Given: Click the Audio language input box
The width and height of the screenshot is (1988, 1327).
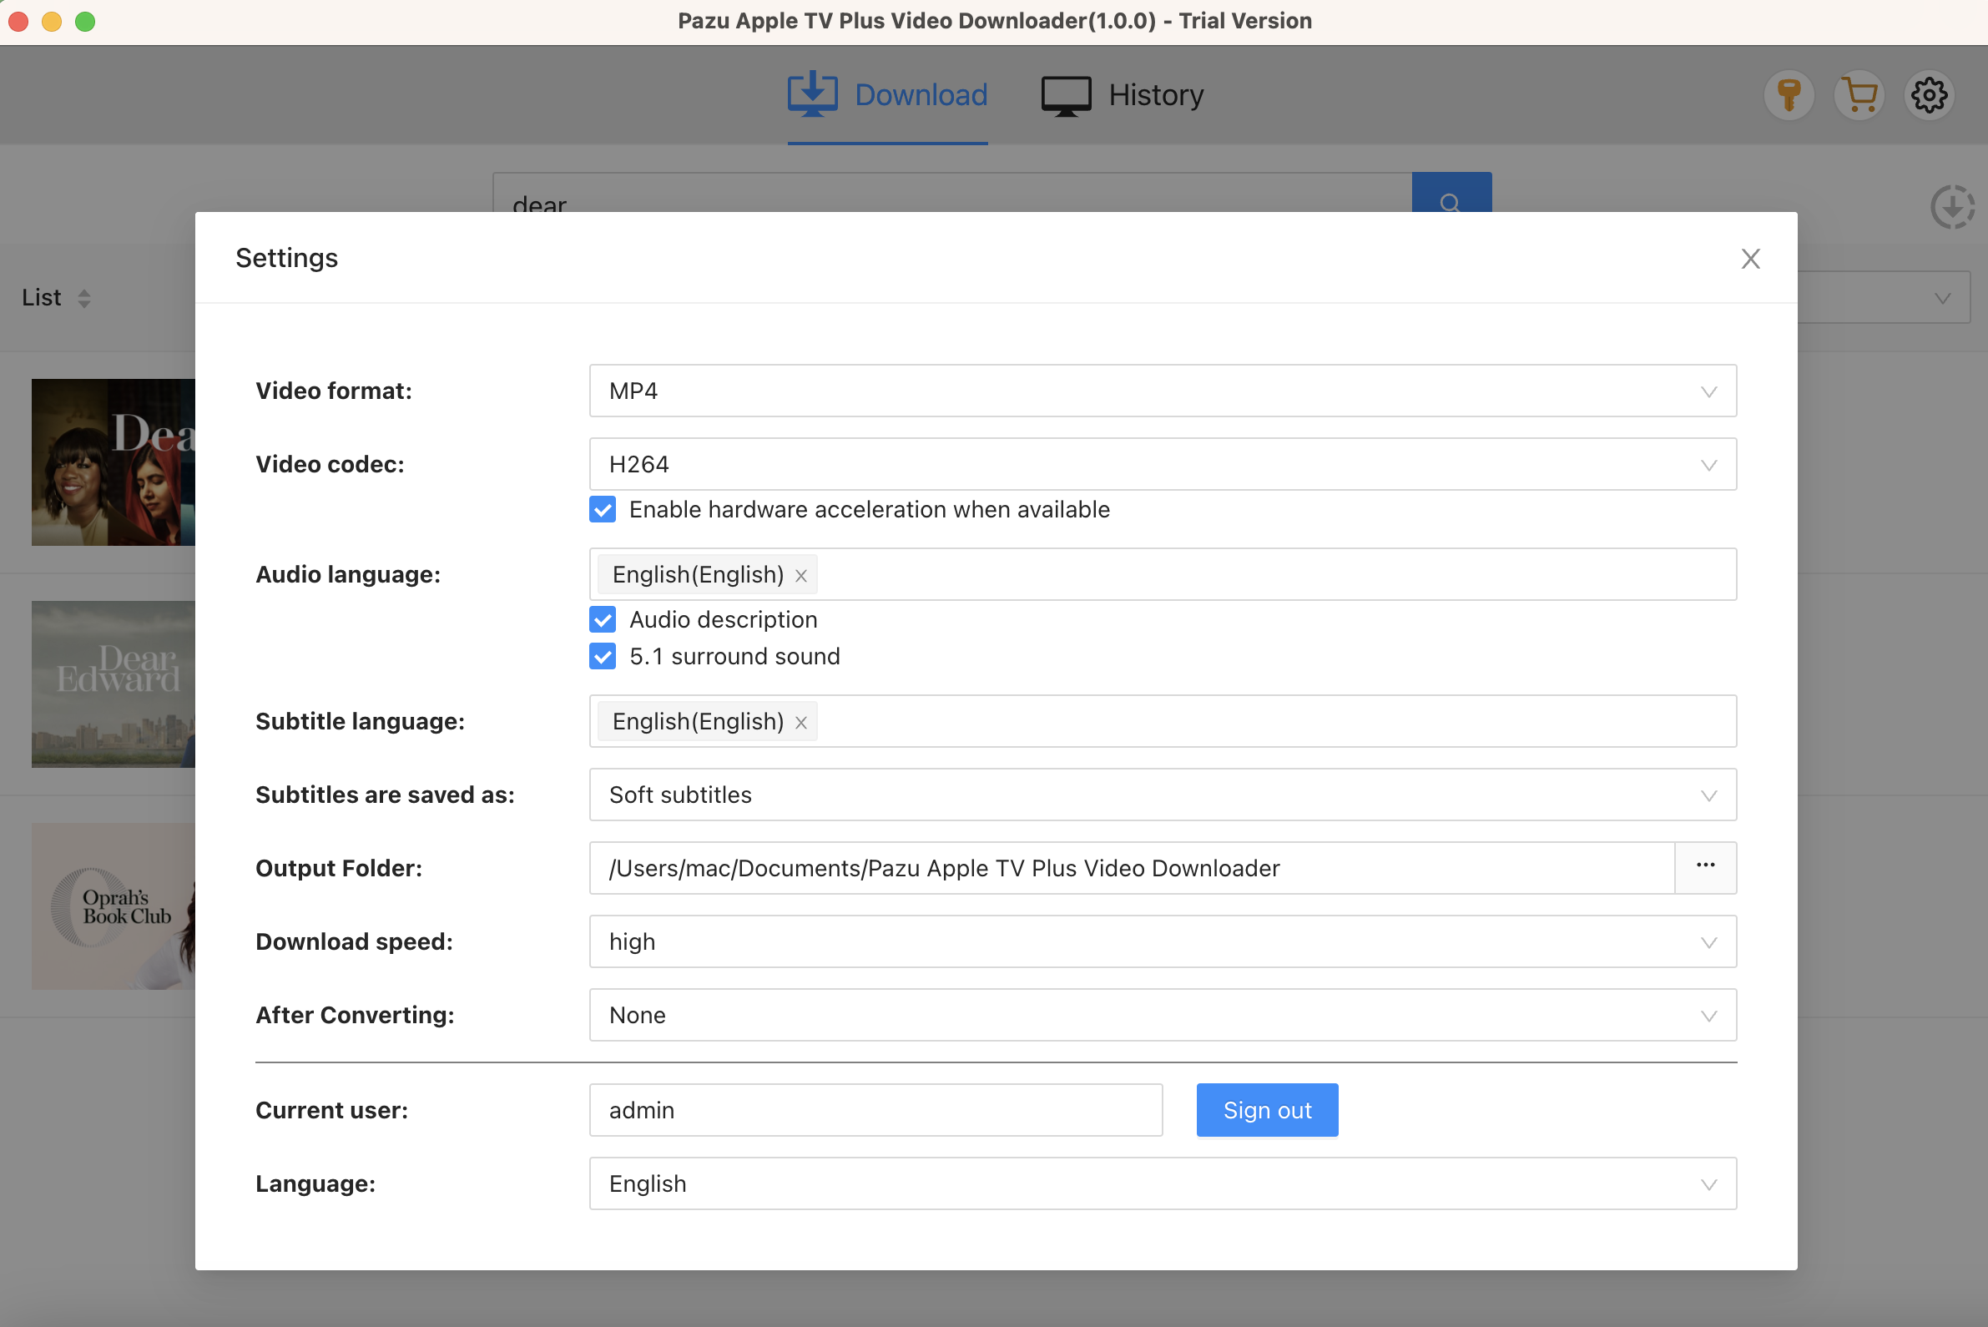Looking at the screenshot, I should [x=1163, y=575].
